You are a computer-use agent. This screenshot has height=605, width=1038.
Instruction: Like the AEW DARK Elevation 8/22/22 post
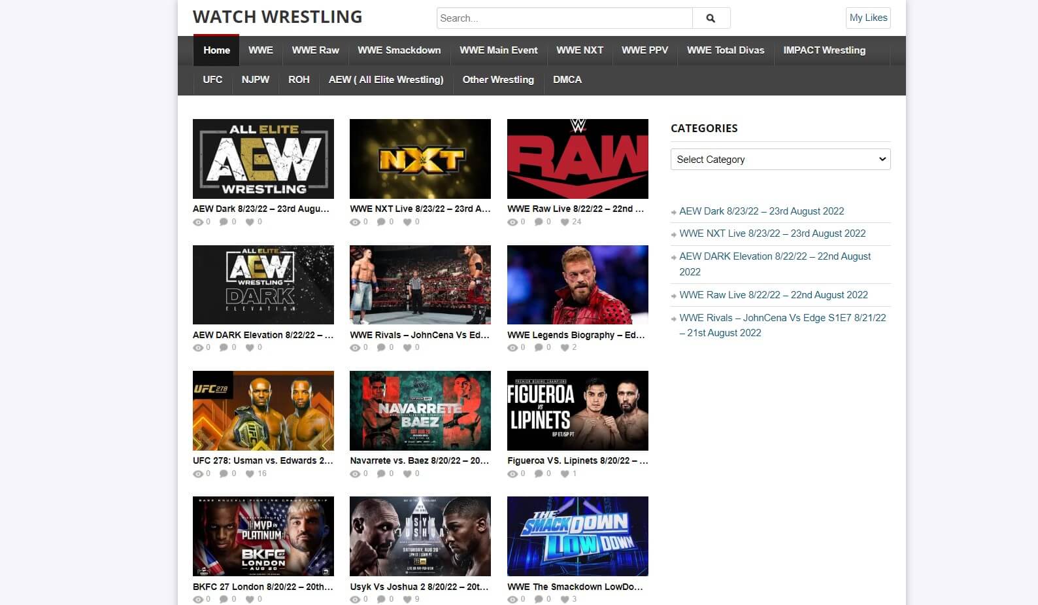pyautogui.click(x=250, y=348)
